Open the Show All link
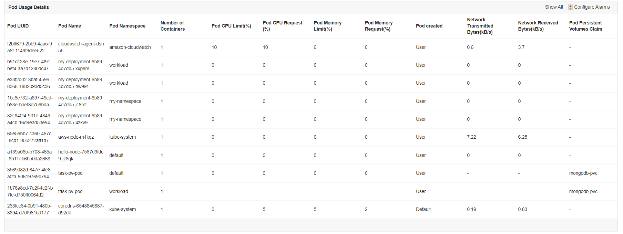Screen dimensions: 623x234 pos(554,7)
